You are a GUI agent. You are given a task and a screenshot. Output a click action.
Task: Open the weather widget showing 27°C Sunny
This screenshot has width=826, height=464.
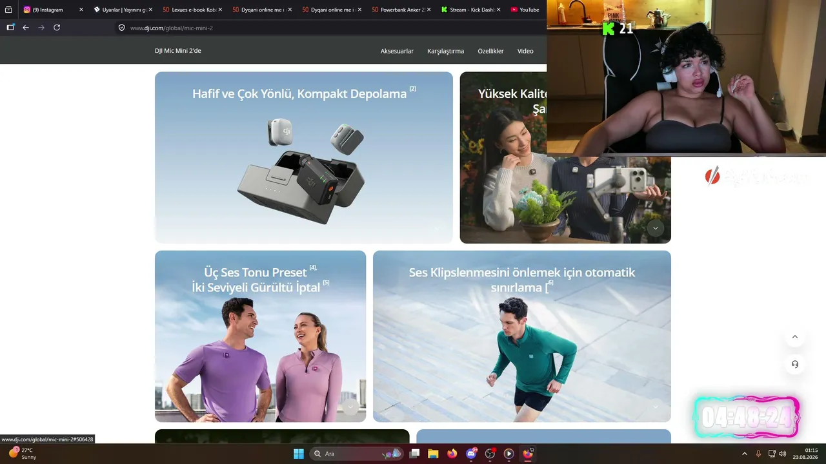(23, 454)
